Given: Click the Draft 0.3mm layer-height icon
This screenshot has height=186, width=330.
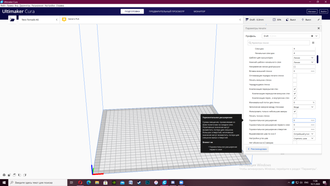Looking at the screenshot, I should pos(247,20).
